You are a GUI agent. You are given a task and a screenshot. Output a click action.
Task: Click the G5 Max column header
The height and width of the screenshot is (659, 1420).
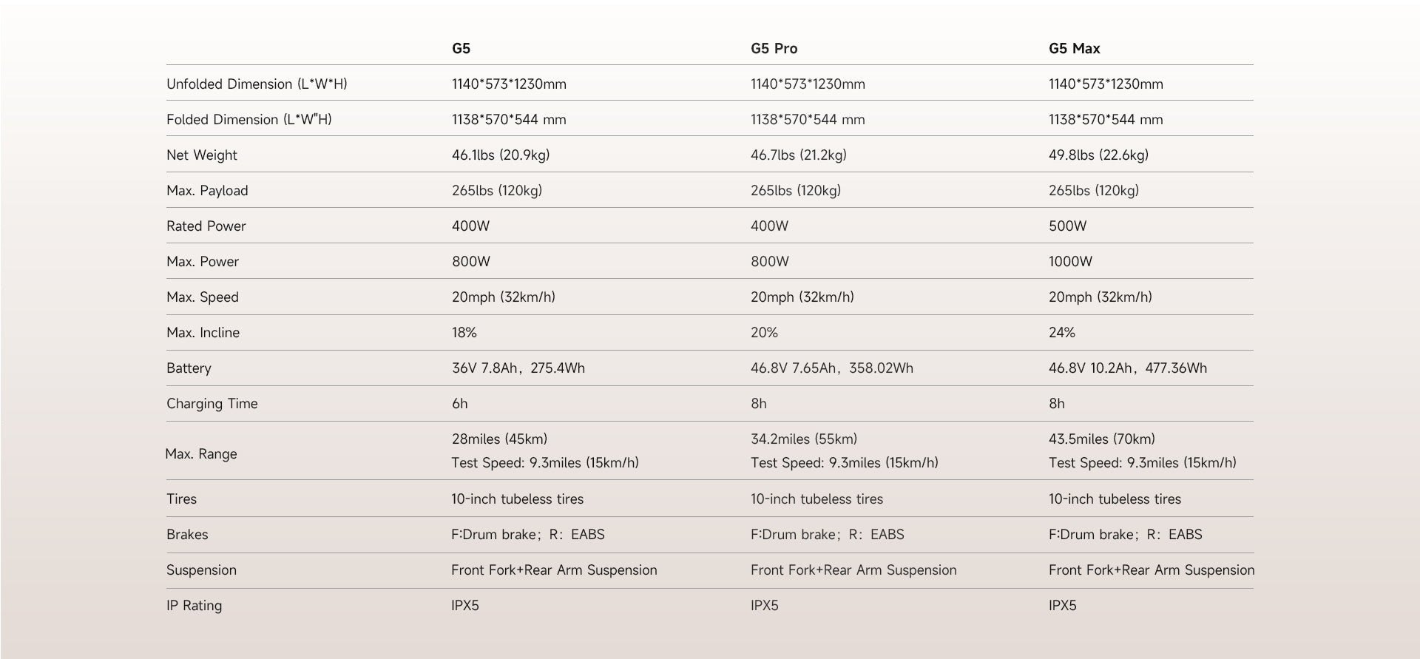point(1074,49)
